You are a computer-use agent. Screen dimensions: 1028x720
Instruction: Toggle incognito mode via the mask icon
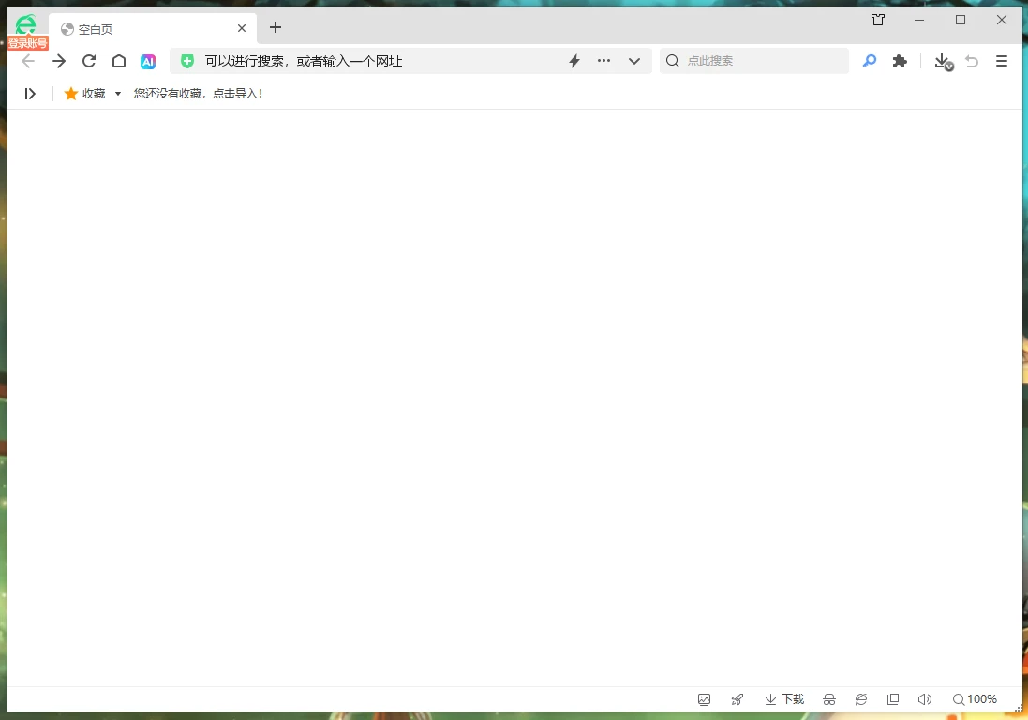click(x=829, y=699)
